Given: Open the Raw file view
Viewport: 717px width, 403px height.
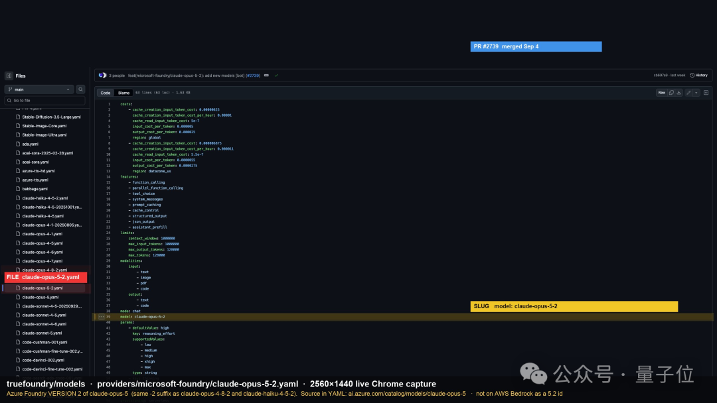Looking at the screenshot, I should (662, 93).
